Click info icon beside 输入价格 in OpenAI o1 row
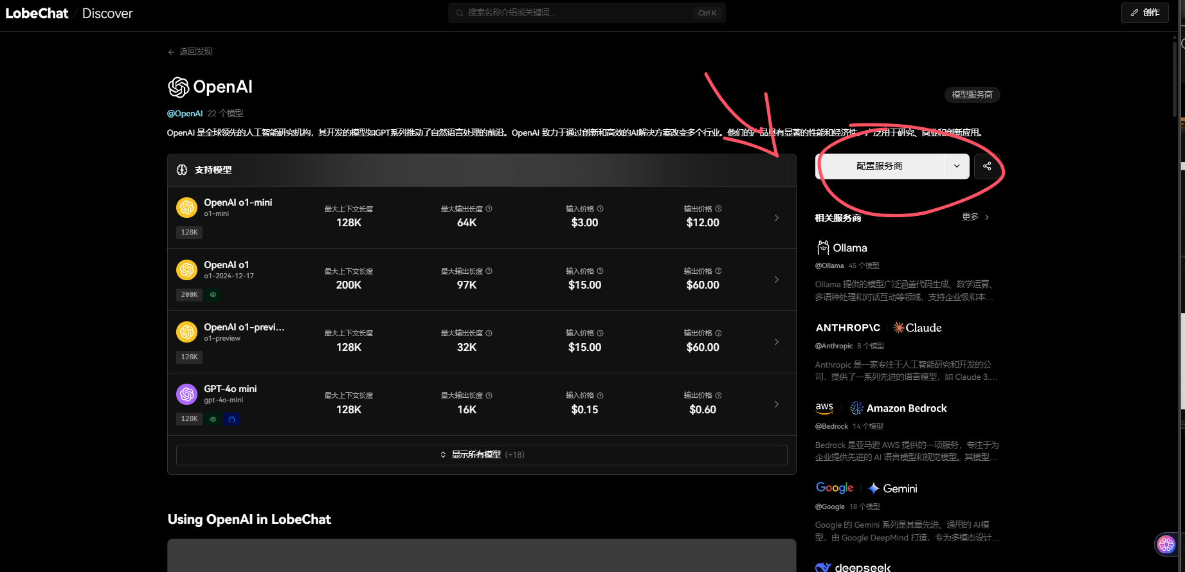Screen dimensions: 1185x572 (601, 271)
